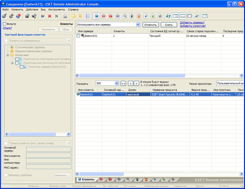Sort by Имя клиента column header
Viewport: 245px width, 189px height.
[86, 90]
